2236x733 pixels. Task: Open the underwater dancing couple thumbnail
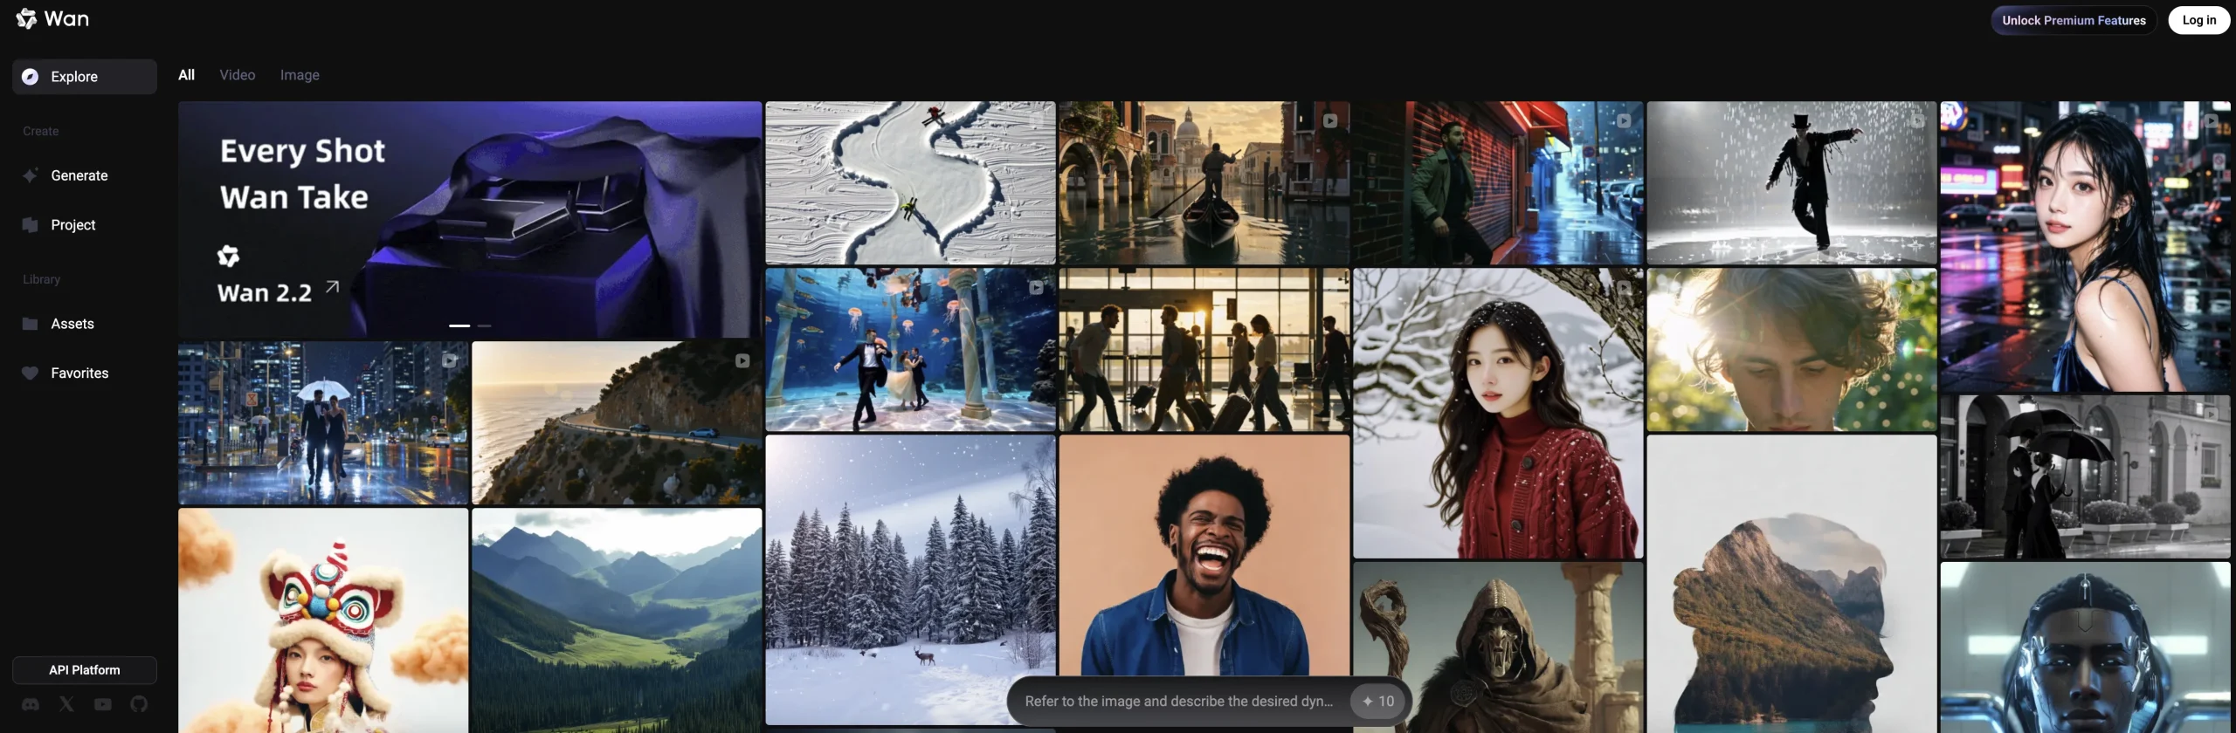(x=910, y=350)
